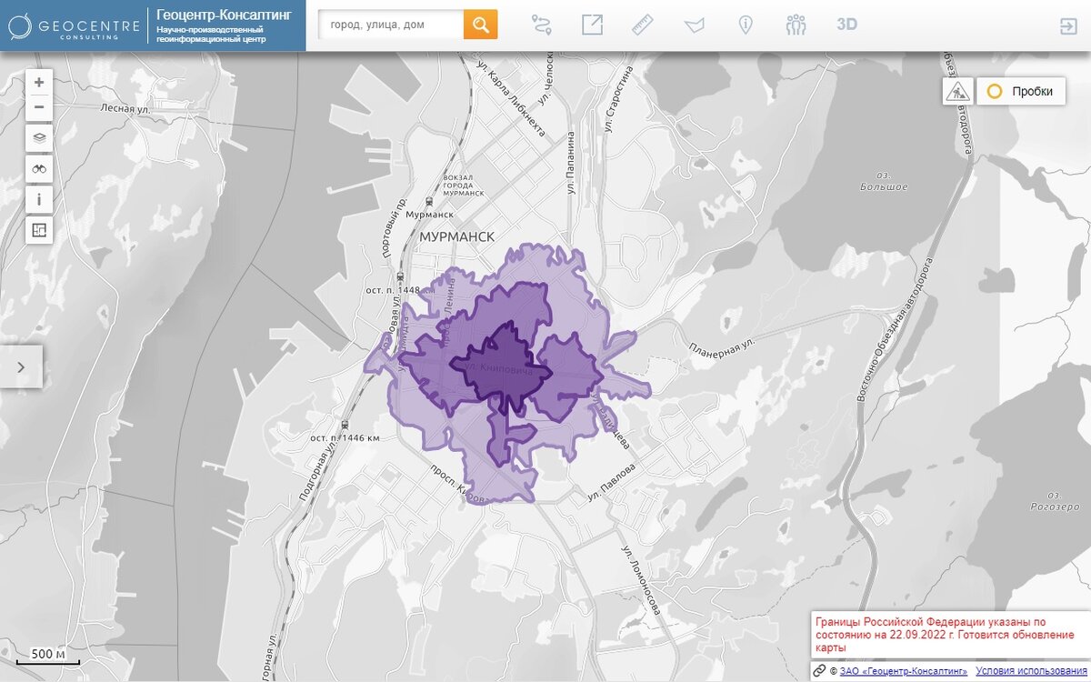Select the area polygon tool
Image resolution: width=1091 pixels, height=682 pixels.
pyautogui.click(x=695, y=25)
